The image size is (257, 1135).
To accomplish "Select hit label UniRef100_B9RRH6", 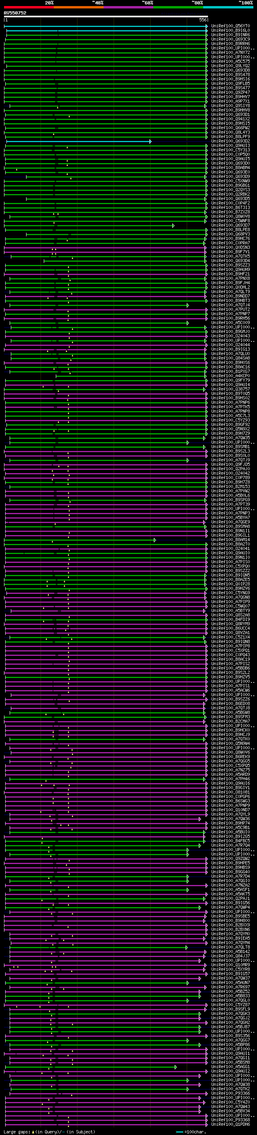I will pos(230,43).
